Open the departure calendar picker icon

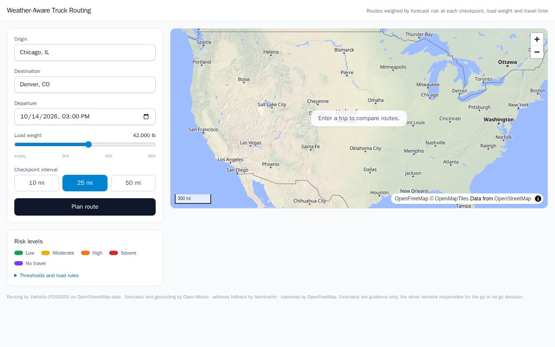coord(146,117)
